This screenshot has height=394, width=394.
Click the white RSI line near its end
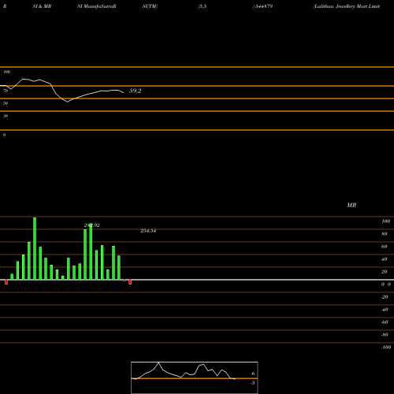click(121, 91)
